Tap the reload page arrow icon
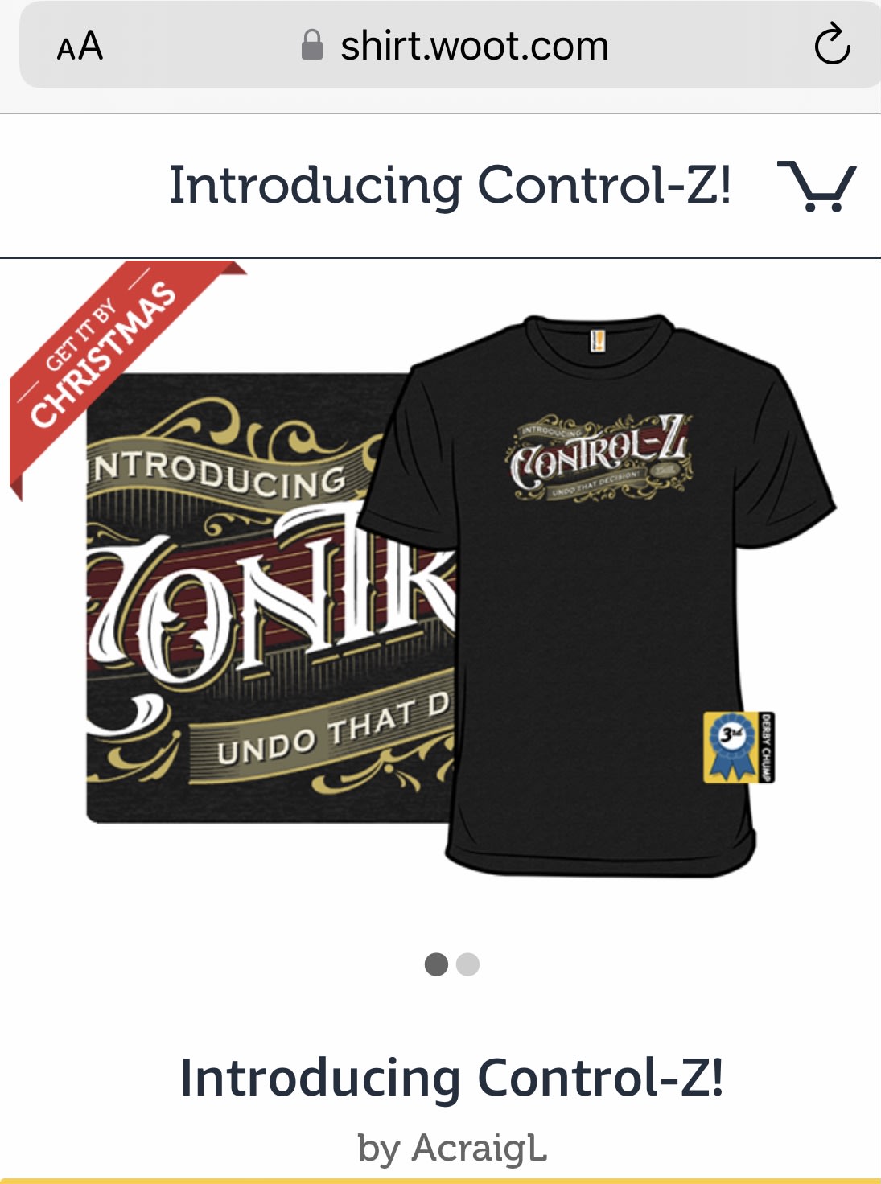This screenshot has height=1184, width=881. coord(832,45)
